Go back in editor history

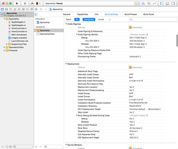(41, 9)
